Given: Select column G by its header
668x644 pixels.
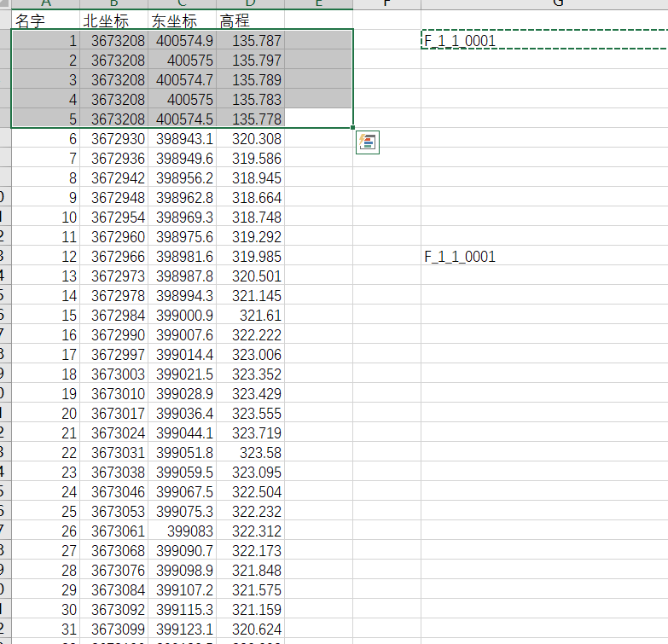Looking at the screenshot, I should pyautogui.click(x=557, y=3).
